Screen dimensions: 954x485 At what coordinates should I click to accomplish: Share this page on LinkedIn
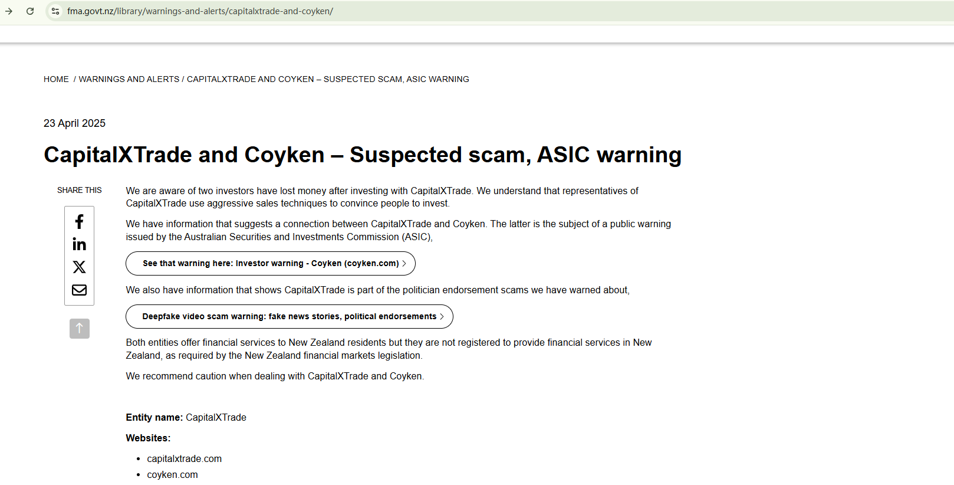click(79, 244)
